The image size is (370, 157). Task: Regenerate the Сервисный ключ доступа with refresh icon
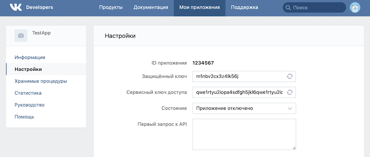point(290,93)
